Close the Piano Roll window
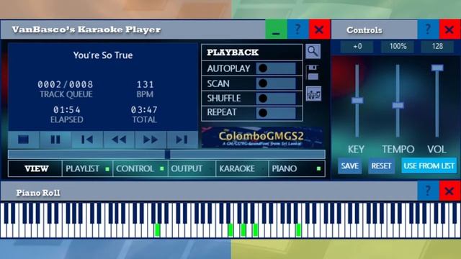The height and width of the screenshot is (259, 461). pyautogui.click(x=449, y=191)
